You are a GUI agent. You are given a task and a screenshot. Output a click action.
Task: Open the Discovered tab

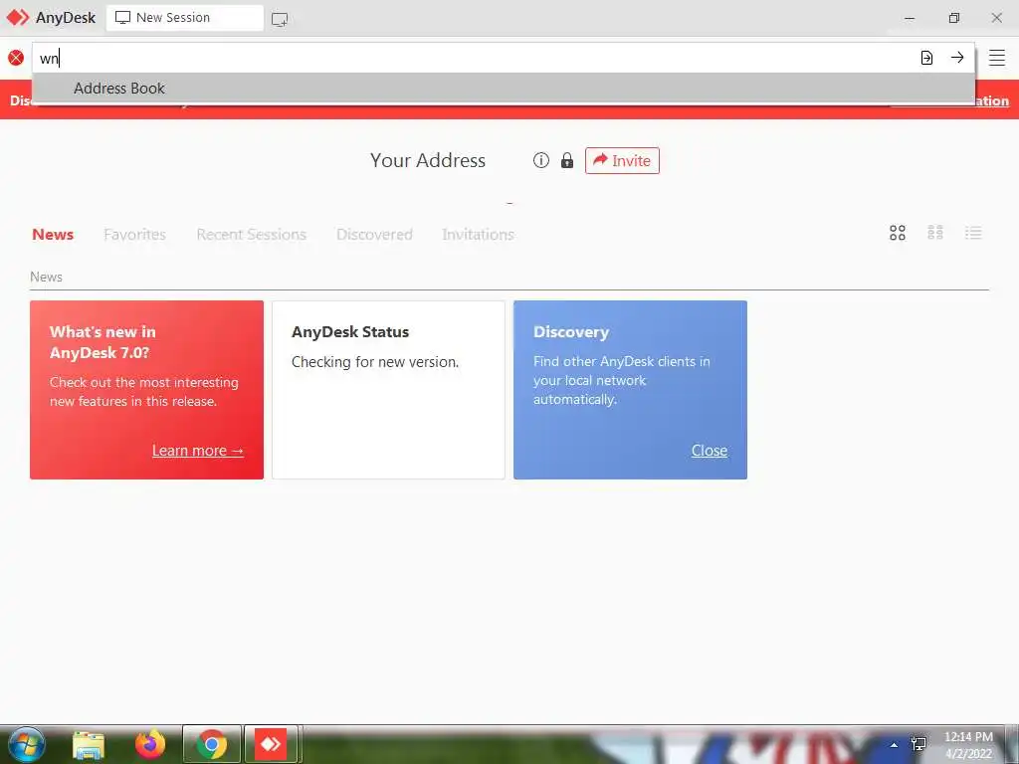[x=374, y=235]
